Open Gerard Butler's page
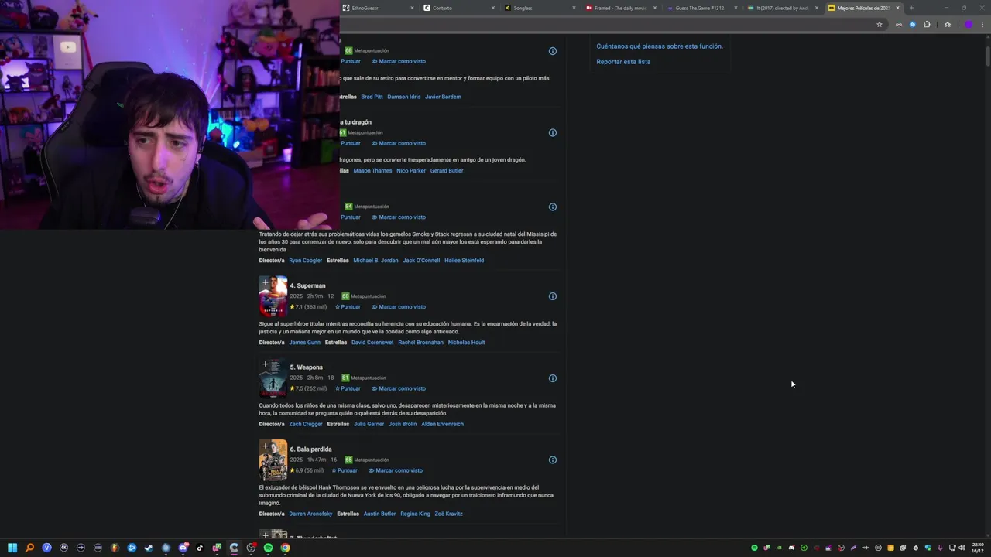Screen dimensions: 991x557 [447, 171]
